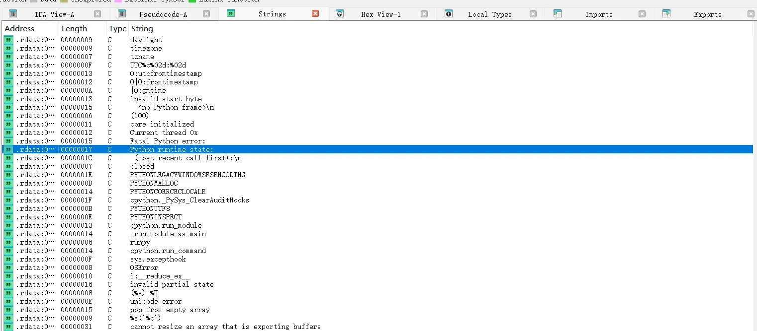Image resolution: width=757 pixels, height=331 pixels.
Task: Click string icon of runpy row
Action: coord(8,242)
